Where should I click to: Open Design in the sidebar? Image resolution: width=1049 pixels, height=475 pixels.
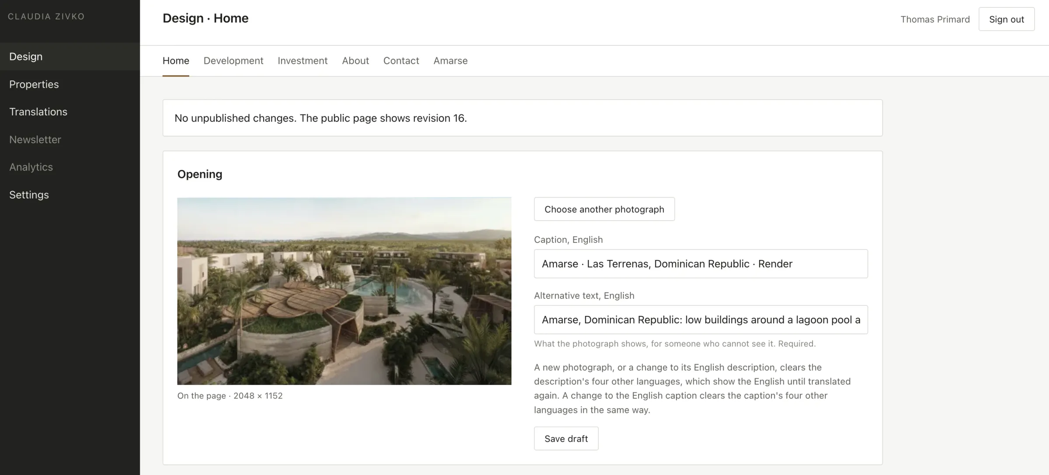[70, 56]
